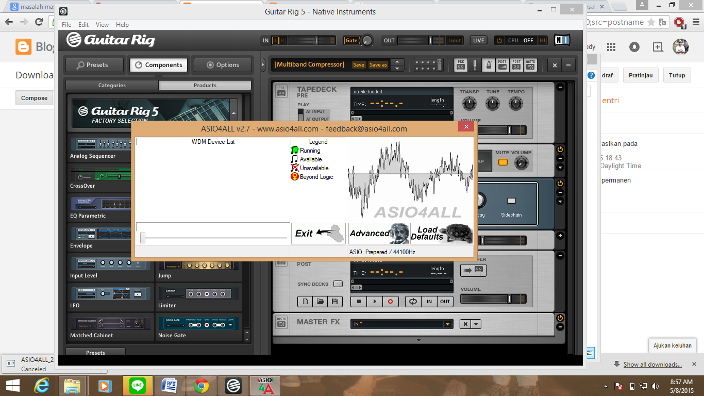
Task: Open Windows Start menu
Action: pyautogui.click(x=13, y=385)
